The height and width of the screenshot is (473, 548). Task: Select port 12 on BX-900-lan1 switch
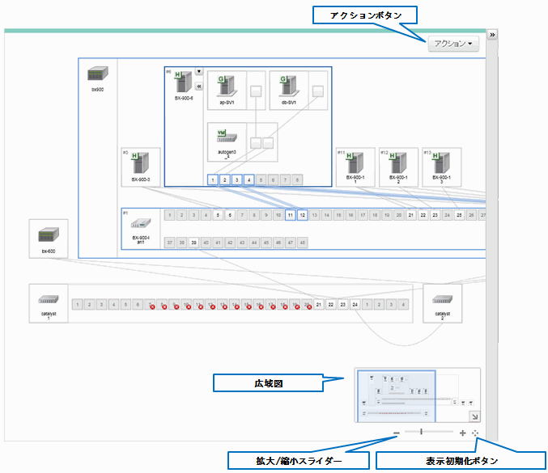pos(303,215)
